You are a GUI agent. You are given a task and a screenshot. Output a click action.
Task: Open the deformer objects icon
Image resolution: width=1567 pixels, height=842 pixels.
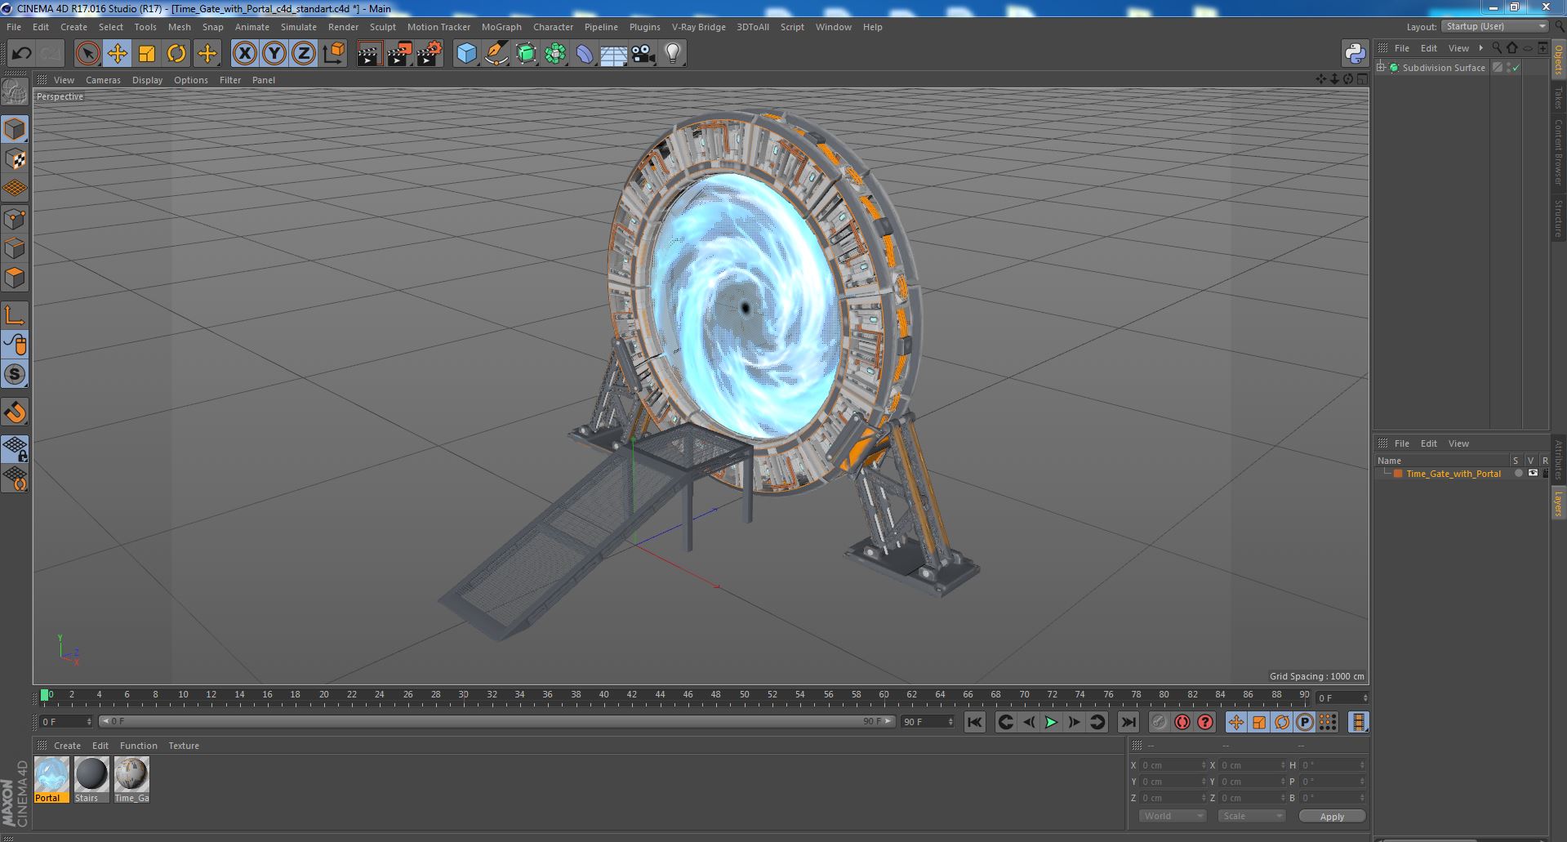click(x=585, y=54)
